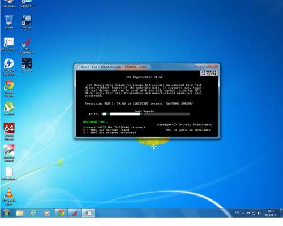Click the Scanned sectors status line
The width and height of the screenshot is (283, 226).
point(114,127)
